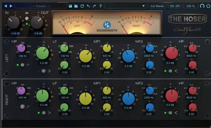Click the LEFT large green LF gain knob

click(43, 53)
